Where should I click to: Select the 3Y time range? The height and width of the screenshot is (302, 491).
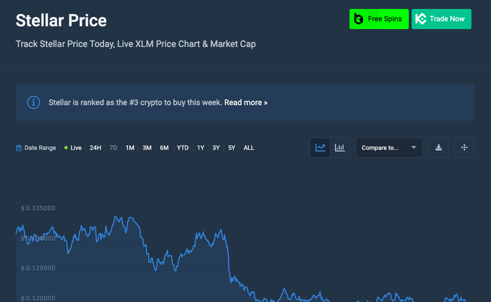[x=216, y=148]
